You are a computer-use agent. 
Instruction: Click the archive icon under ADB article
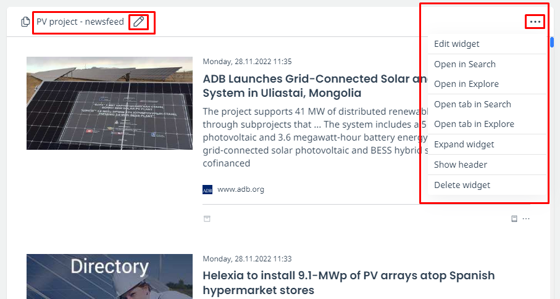[207, 219]
